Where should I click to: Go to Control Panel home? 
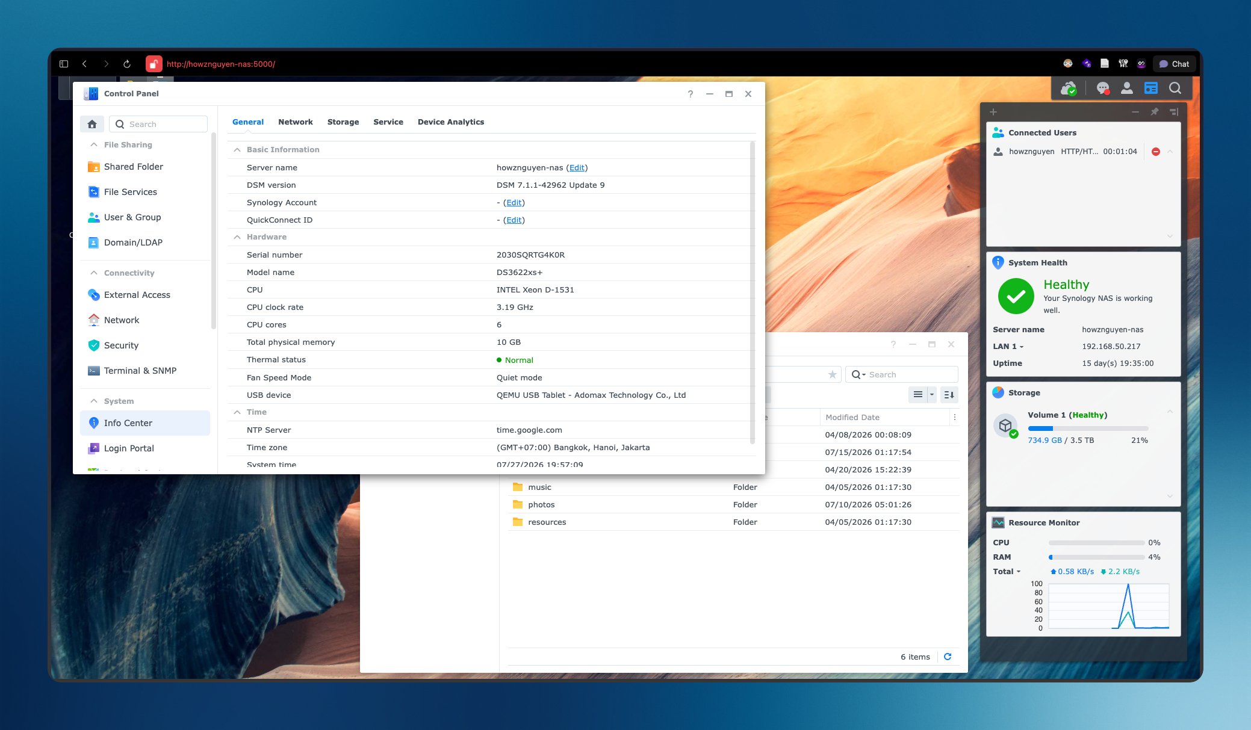point(92,124)
